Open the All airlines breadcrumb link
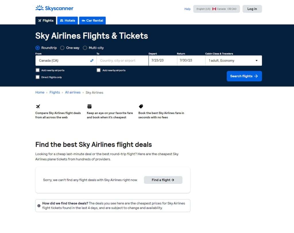 [x=73, y=92]
